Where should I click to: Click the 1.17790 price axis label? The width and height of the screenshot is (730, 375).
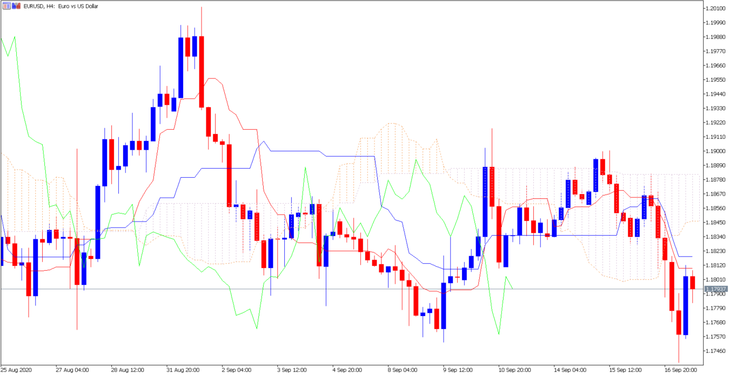(x=716, y=308)
